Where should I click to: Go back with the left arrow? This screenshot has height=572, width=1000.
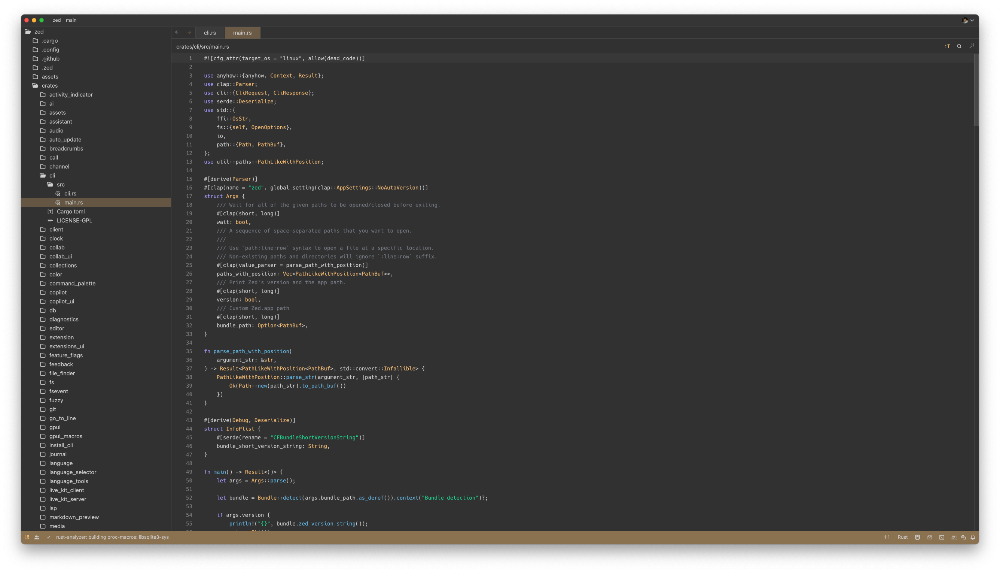tap(177, 32)
